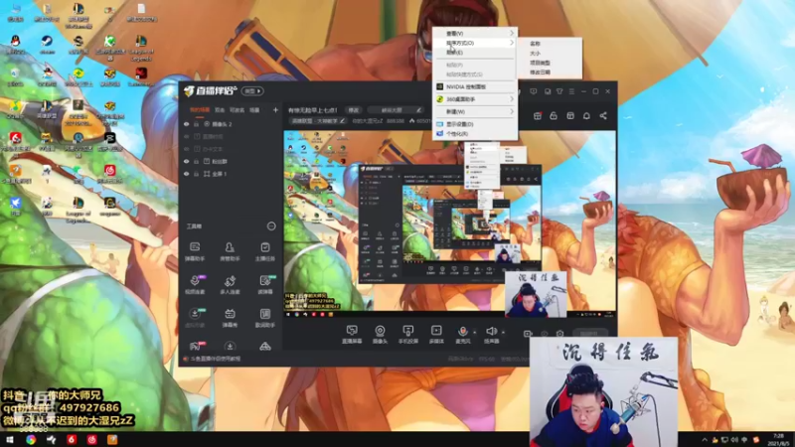The height and width of the screenshot is (447, 795).
Task: Add 直播屏幕 screen capture source
Action: pyautogui.click(x=352, y=335)
